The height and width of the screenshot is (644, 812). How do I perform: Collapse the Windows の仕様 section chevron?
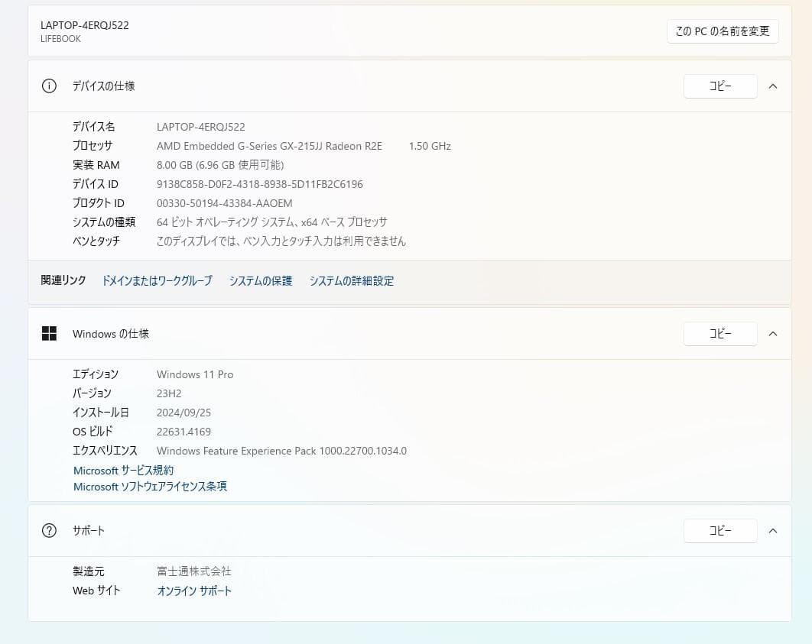(x=773, y=333)
